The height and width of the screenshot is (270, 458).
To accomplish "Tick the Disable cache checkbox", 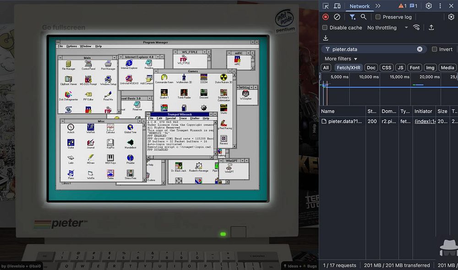I will [x=325, y=27].
